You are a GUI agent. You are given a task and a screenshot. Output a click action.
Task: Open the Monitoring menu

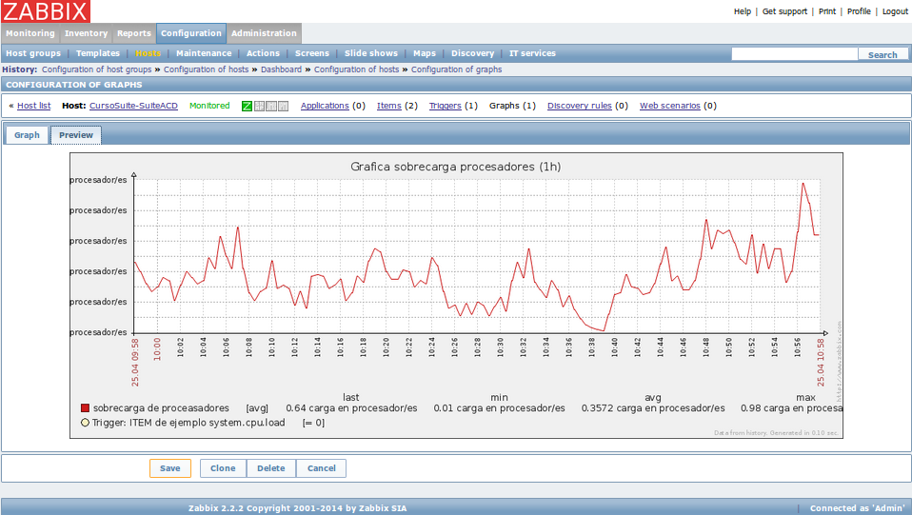30,33
